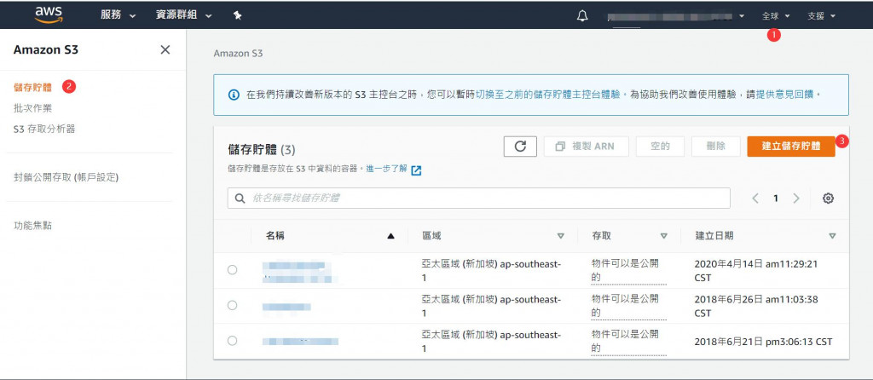The width and height of the screenshot is (873, 380).
Task: Open S3 存取分析器 in the sidebar
Action: pos(44,129)
